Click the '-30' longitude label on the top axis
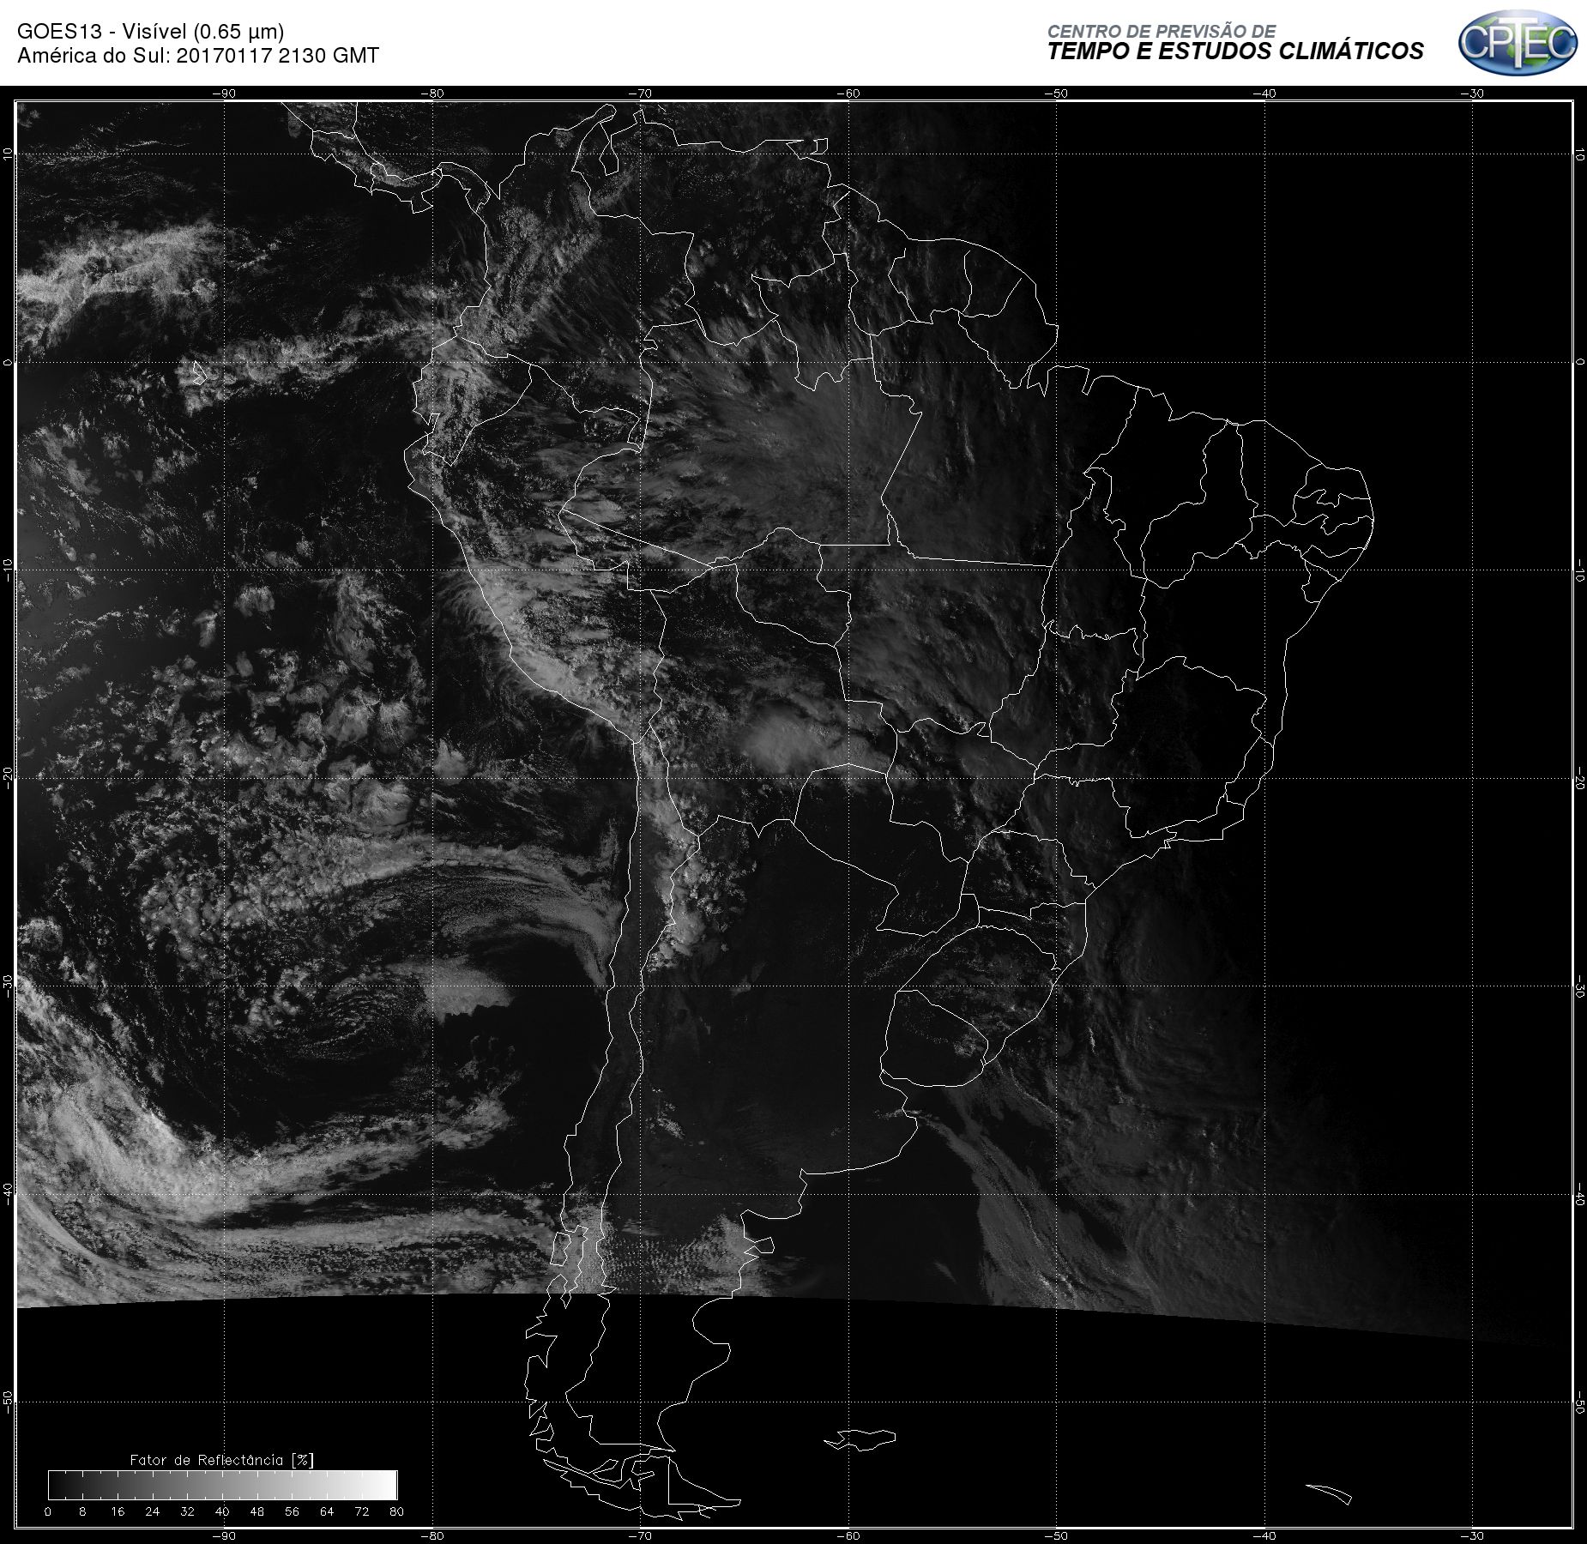Image resolution: width=1587 pixels, height=1544 pixels. pyautogui.click(x=1473, y=93)
